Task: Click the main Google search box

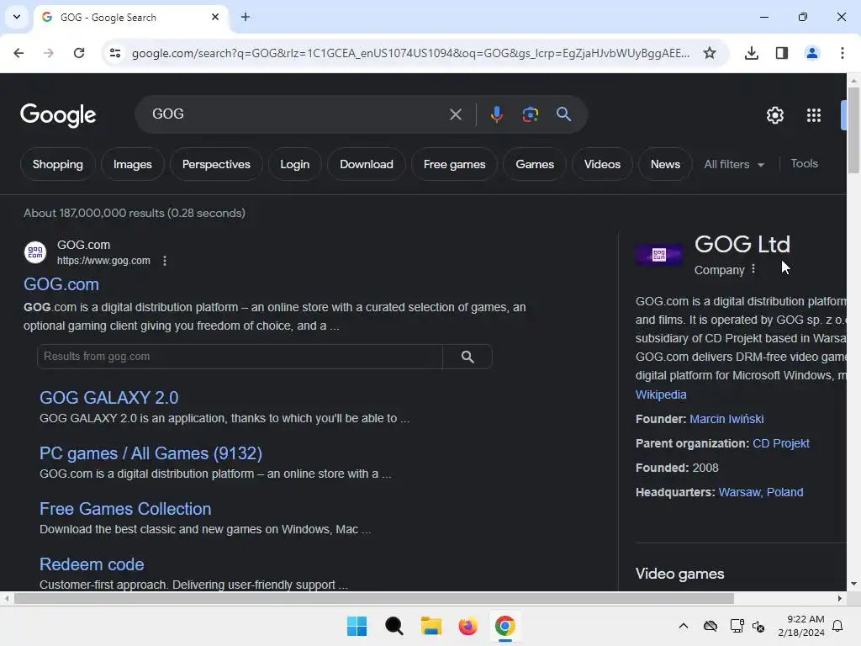Action: (297, 114)
